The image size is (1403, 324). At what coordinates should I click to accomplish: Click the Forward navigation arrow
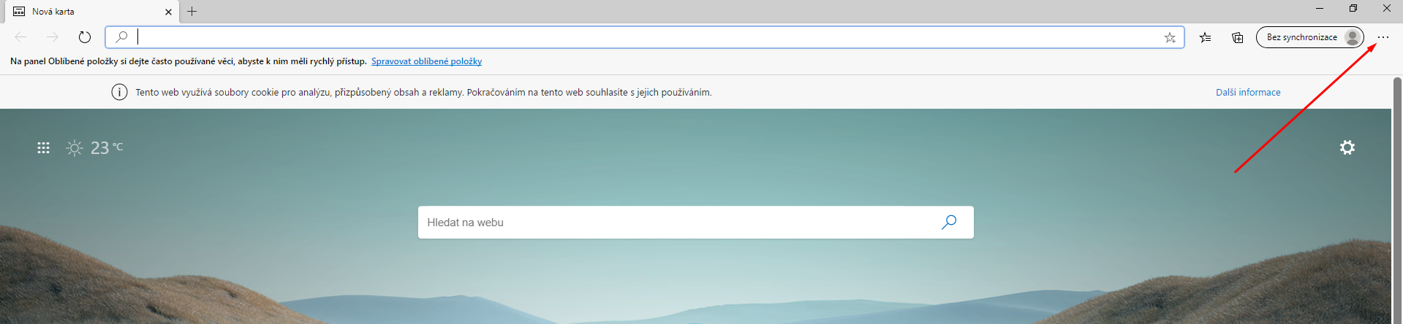point(53,37)
